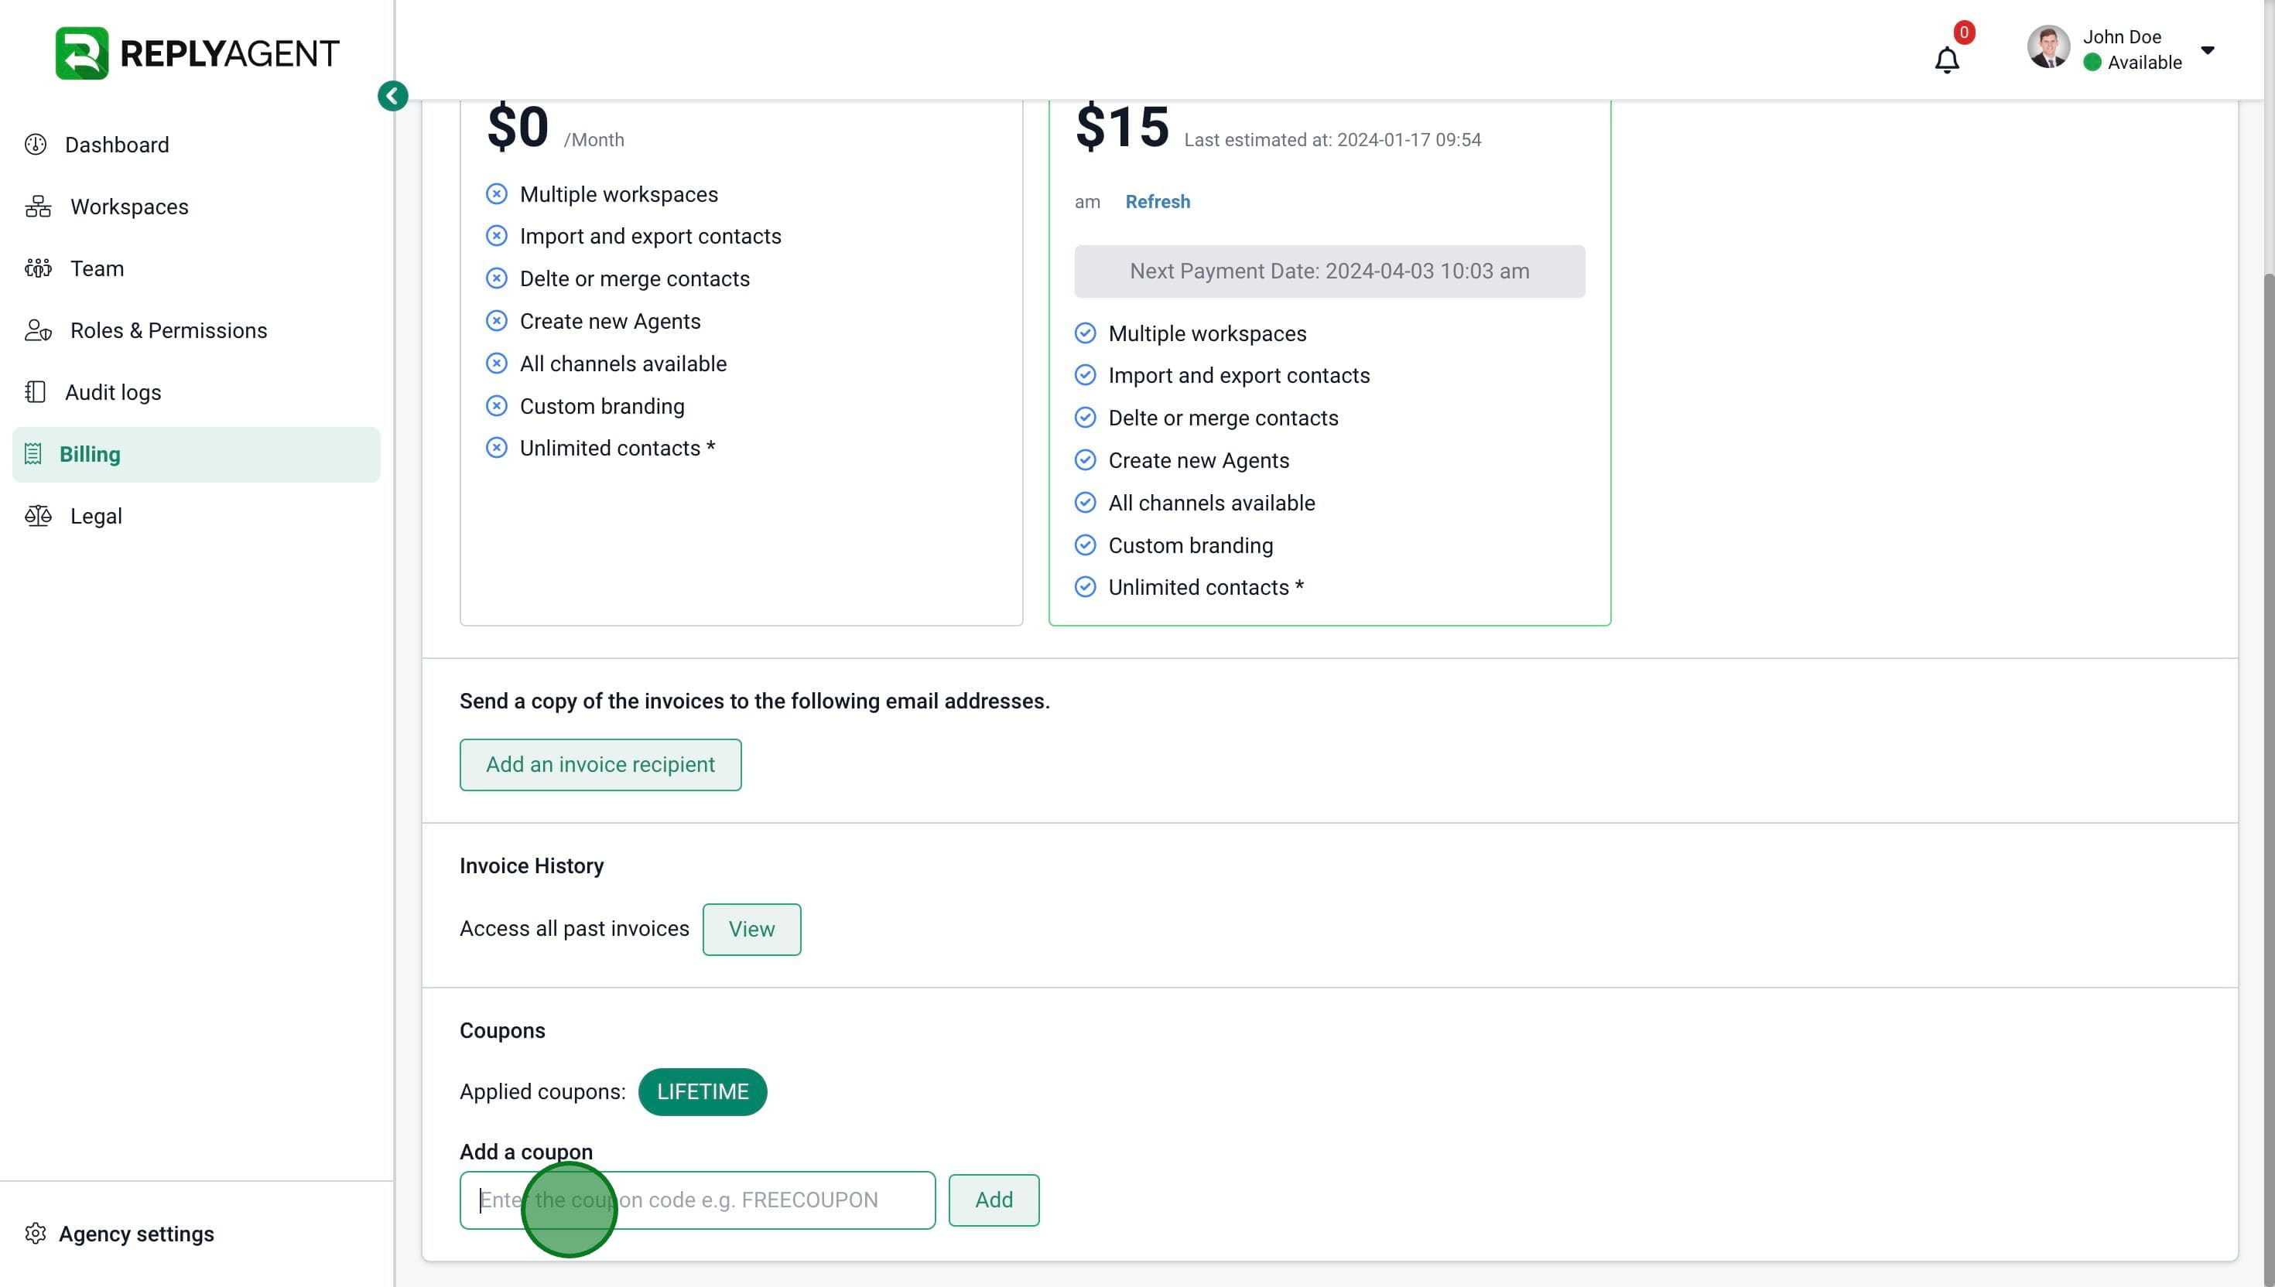The image size is (2275, 1287).
Task: Click the Add coupon button
Action: (x=994, y=1200)
